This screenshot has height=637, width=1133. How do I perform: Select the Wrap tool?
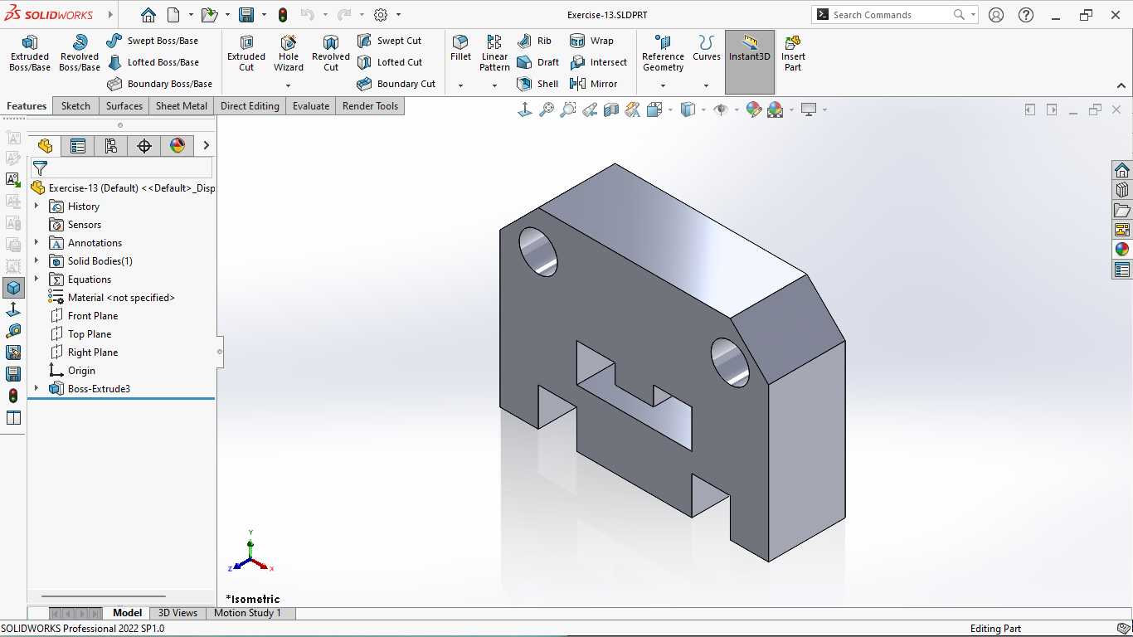point(591,41)
